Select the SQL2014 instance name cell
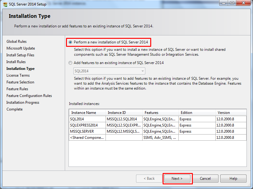This screenshot has width=253, height=189. coord(87,119)
